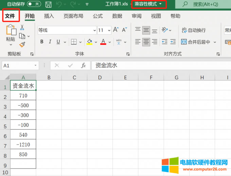Switch to the 插入 ribbon tab
The image size is (231, 176).
tap(49, 16)
